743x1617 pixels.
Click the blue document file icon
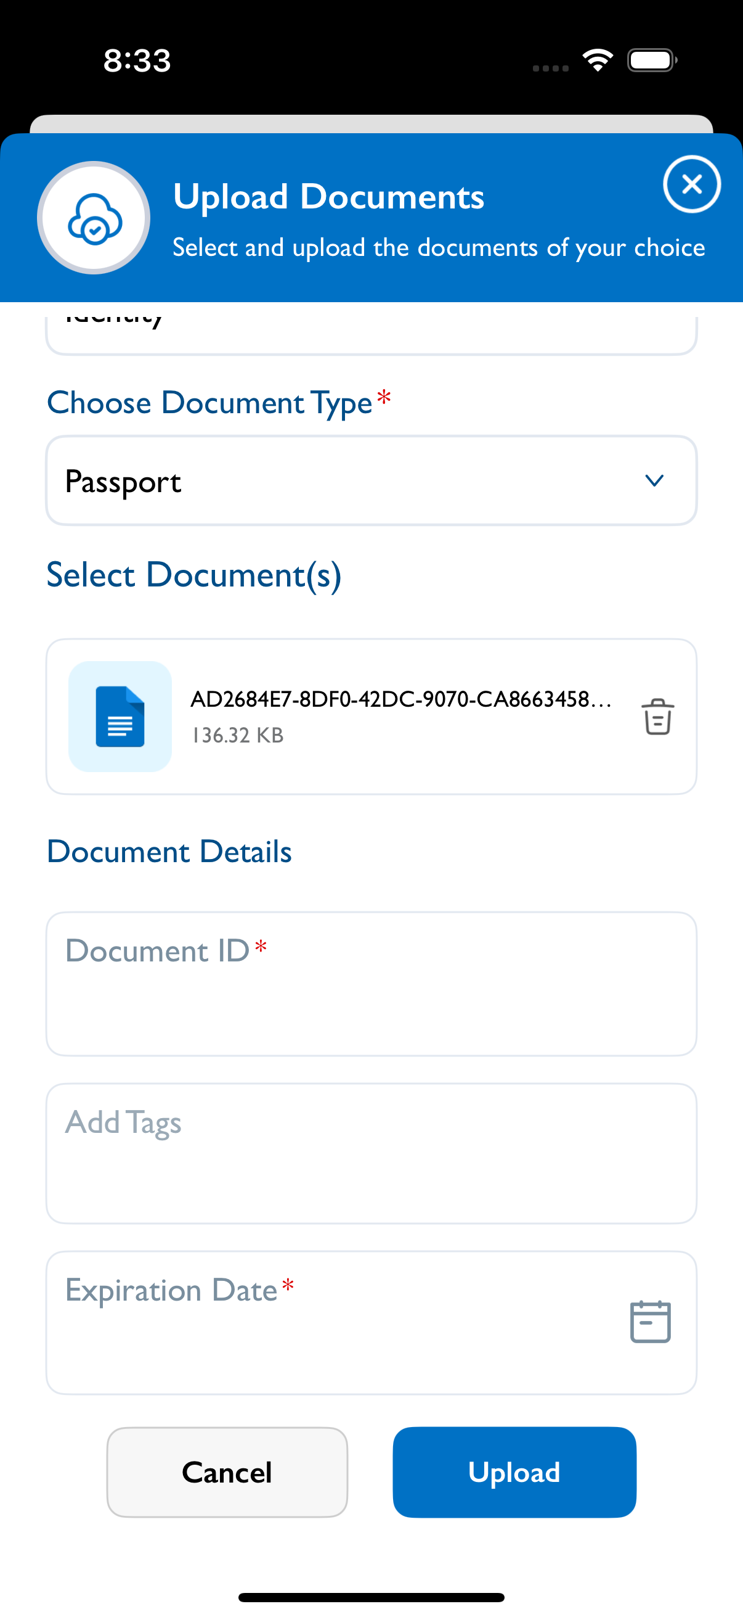click(120, 717)
